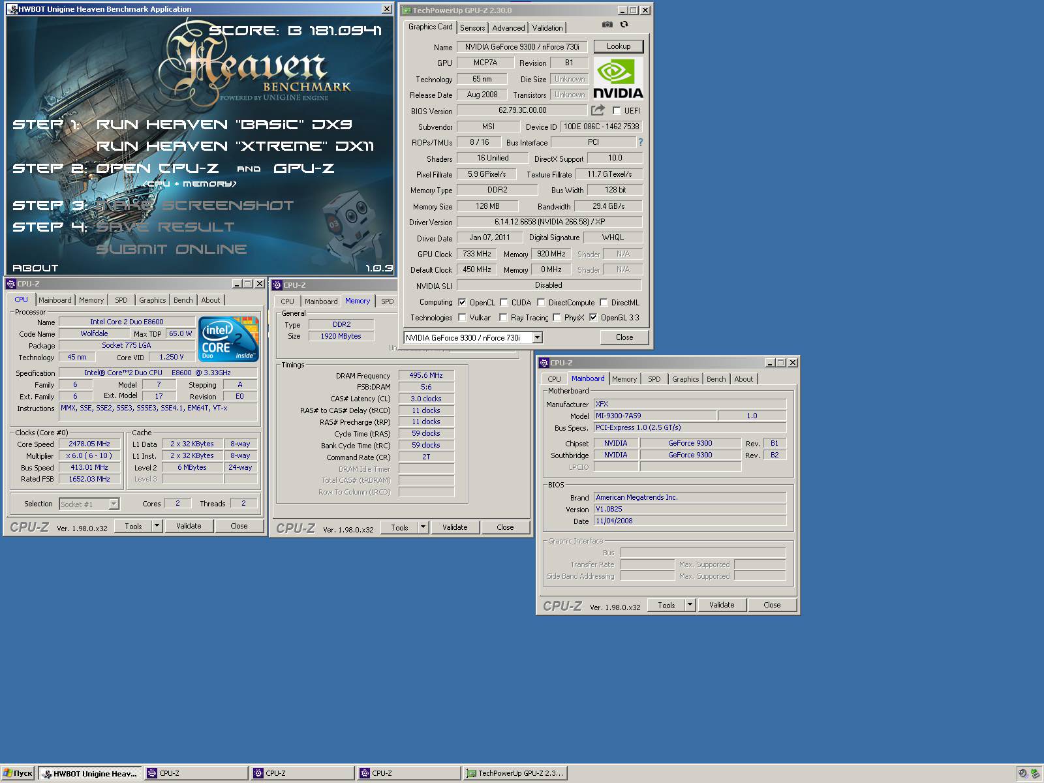This screenshot has height=783, width=1044.
Task: Click the BIOS export share icon in GPU-Z
Action: [x=598, y=110]
